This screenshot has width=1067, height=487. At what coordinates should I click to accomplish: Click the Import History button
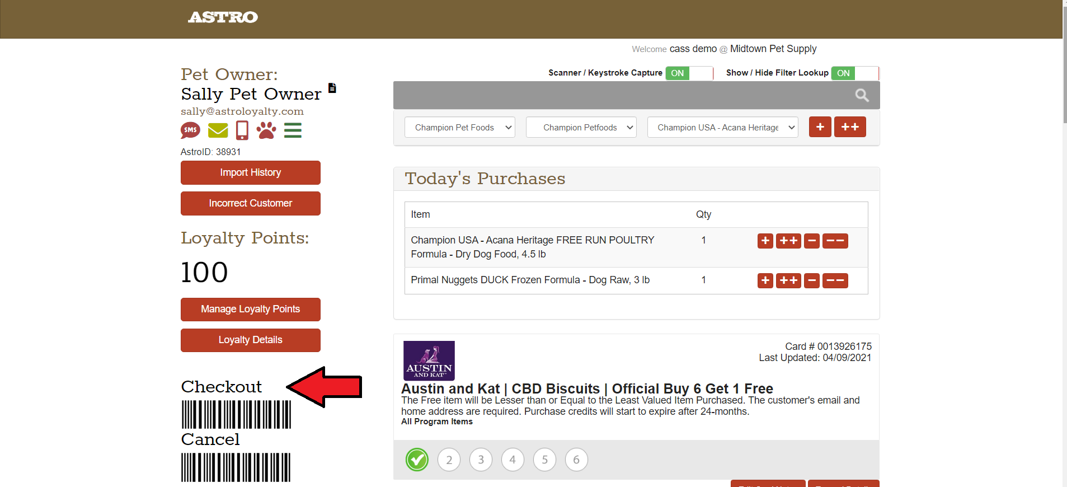click(251, 172)
